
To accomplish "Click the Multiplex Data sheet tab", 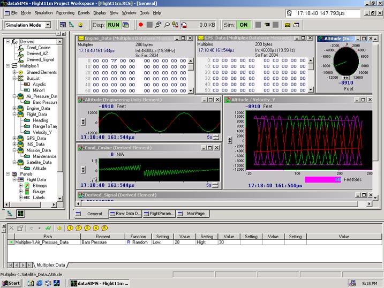I will coord(51,265).
